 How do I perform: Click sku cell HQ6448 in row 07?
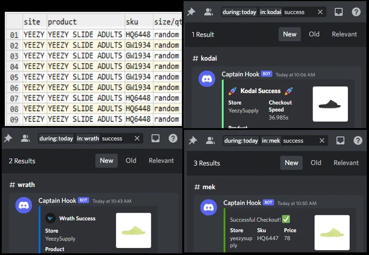tap(138, 98)
